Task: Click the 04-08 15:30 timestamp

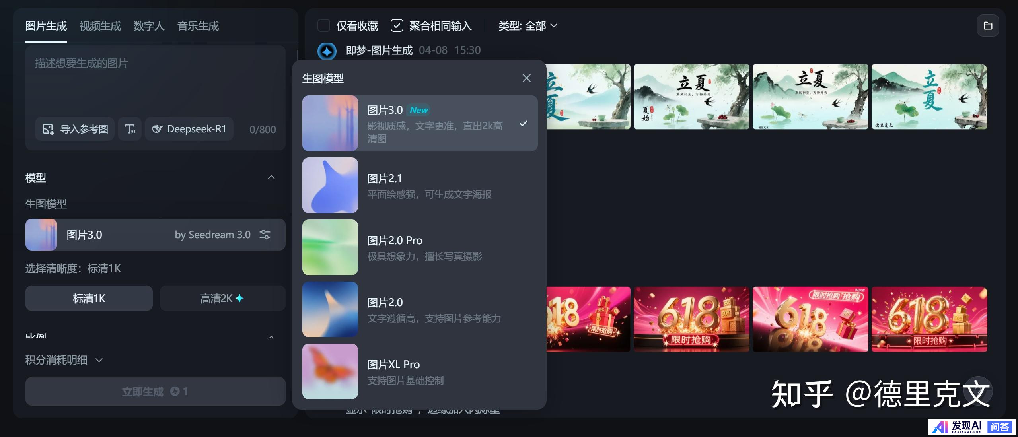Action: pyautogui.click(x=450, y=50)
